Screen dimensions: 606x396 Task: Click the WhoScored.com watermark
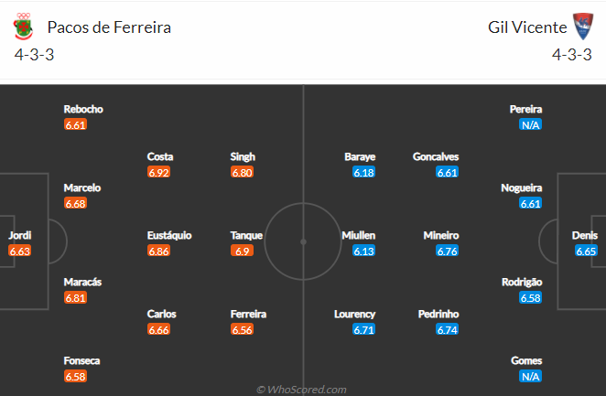[x=301, y=390]
